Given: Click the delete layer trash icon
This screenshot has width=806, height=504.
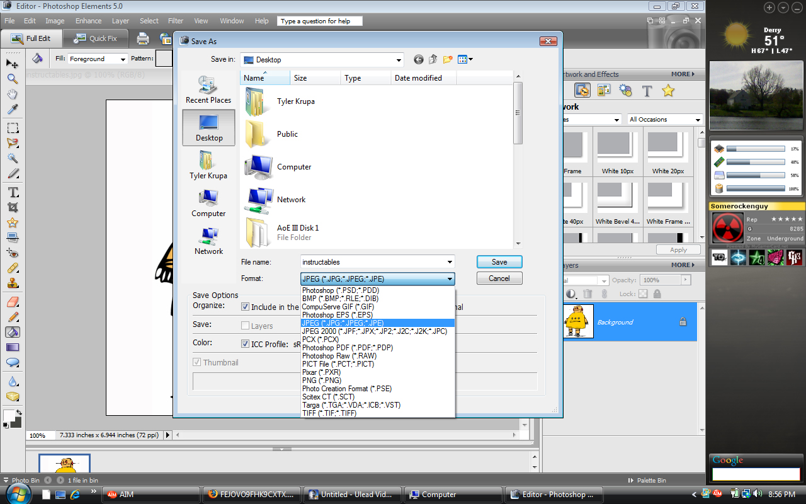Looking at the screenshot, I should (587, 294).
